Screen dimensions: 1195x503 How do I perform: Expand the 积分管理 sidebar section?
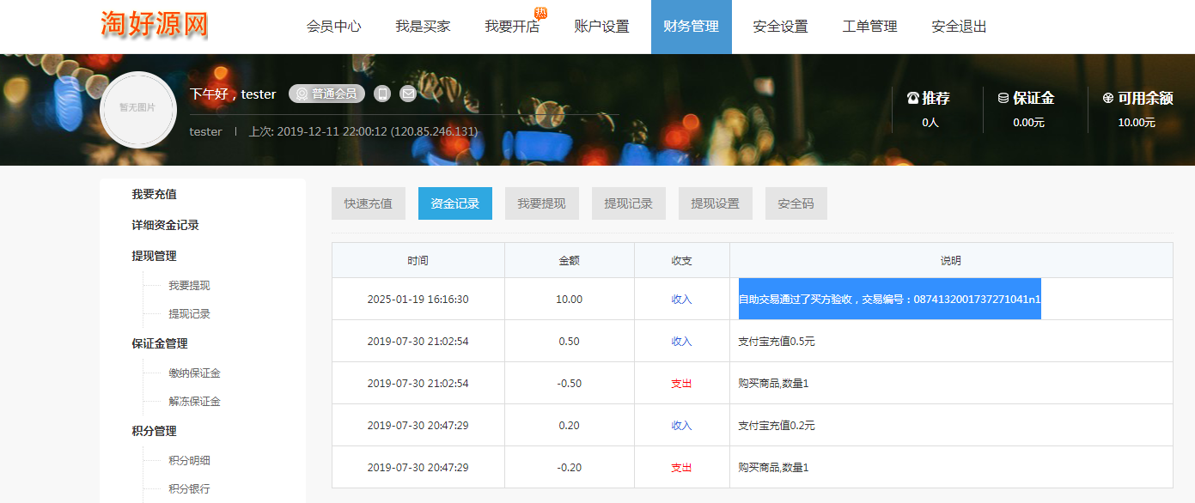[154, 431]
